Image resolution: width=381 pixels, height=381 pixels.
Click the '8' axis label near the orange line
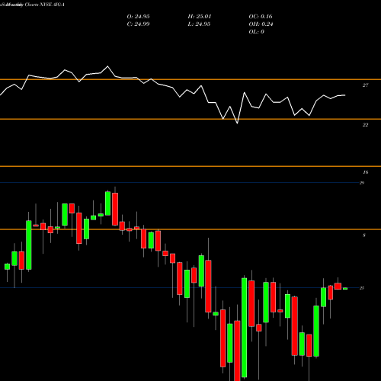[x=364, y=235]
